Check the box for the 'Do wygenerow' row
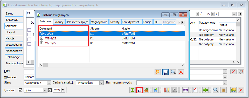249x98 pixels. [x=29, y=30]
